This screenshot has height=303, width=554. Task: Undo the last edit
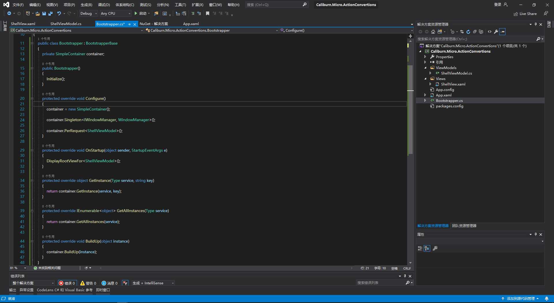59,14
